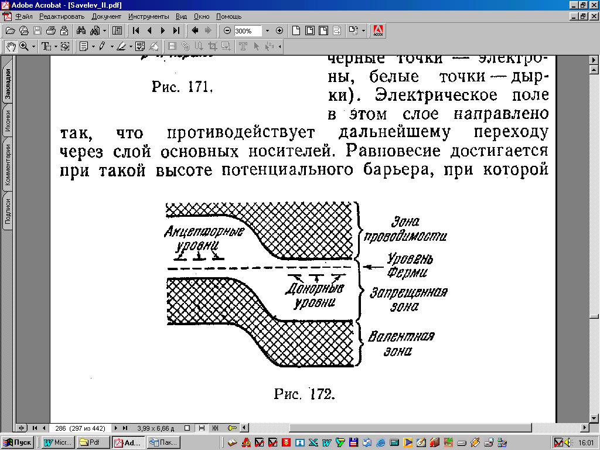Viewport: 600px width, 450px height.
Task: Click the Пуск start button
Action: click(18, 442)
